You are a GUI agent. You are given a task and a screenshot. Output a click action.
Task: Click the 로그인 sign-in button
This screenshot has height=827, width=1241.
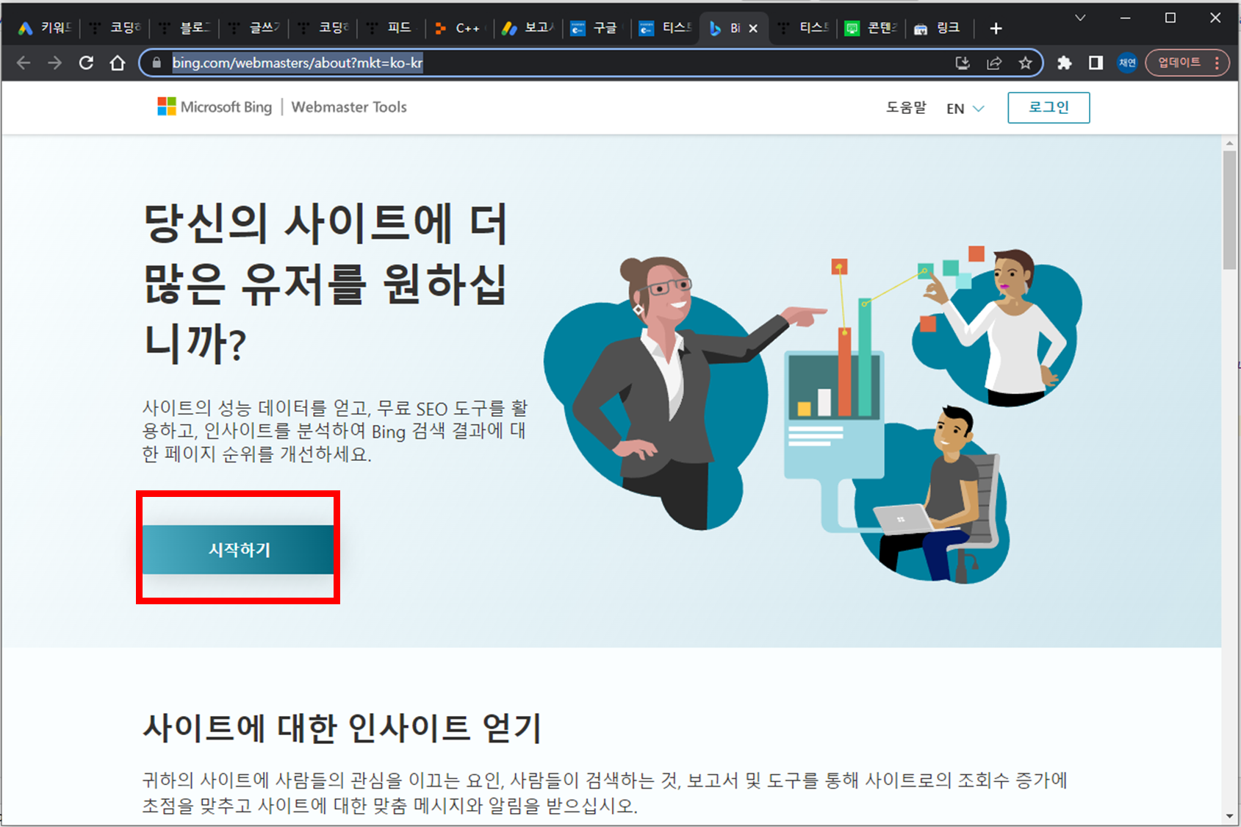pos(1048,107)
